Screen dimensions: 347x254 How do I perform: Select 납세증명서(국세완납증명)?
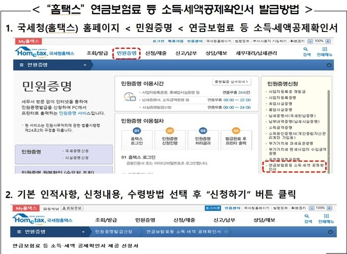292,116
